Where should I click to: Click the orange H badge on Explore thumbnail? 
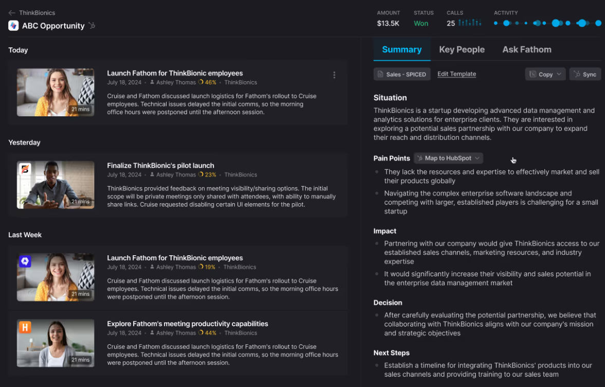(x=25, y=327)
